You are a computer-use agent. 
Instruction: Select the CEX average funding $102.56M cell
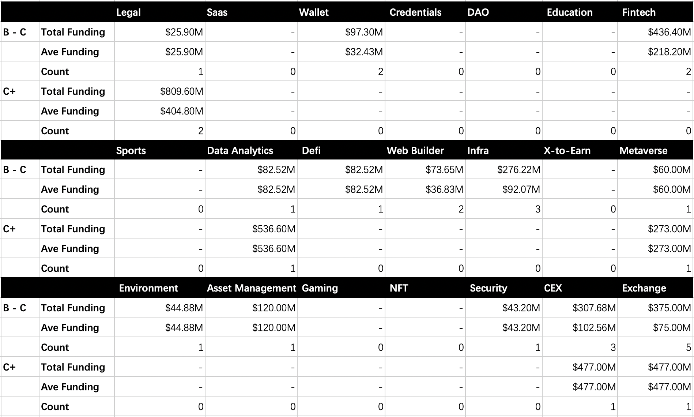[x=580, y=327]
